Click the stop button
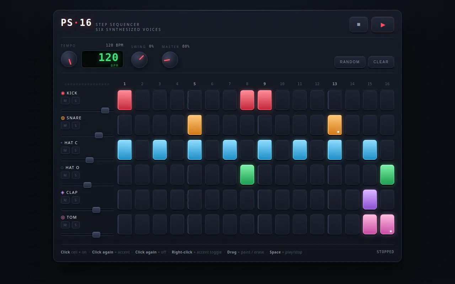Image resolution: width=455 pixels, height=284 pixels. [359, 24]
